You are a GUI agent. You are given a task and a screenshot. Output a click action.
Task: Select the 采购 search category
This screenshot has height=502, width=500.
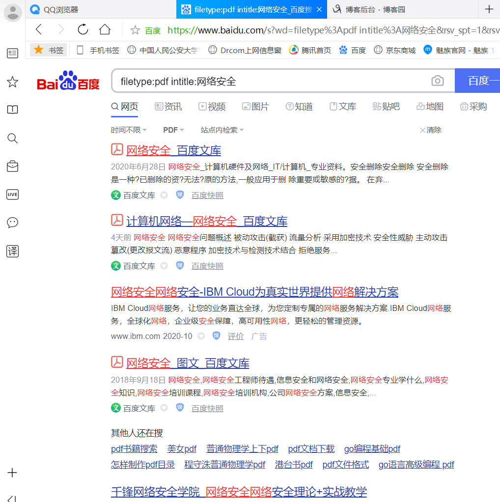click(473, 106)
